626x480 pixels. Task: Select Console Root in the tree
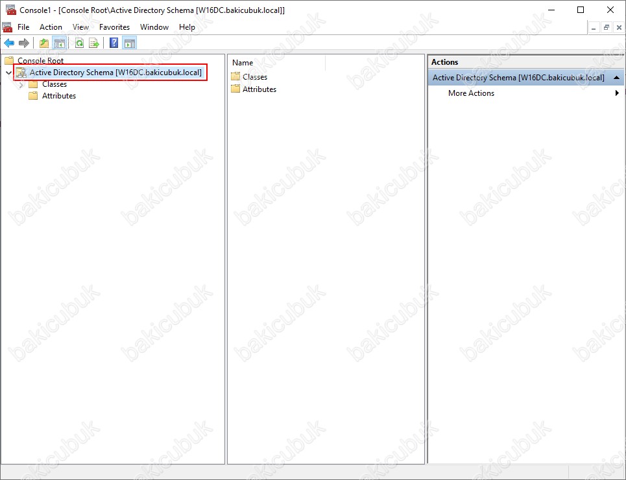click(x=40, y=61)
